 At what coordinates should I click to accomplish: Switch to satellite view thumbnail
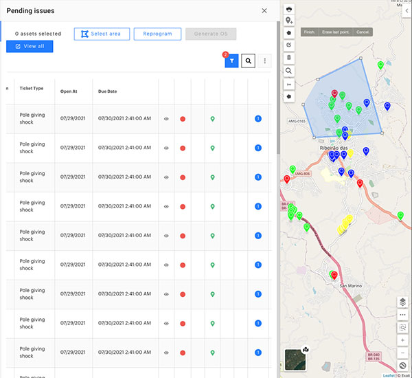295,359
